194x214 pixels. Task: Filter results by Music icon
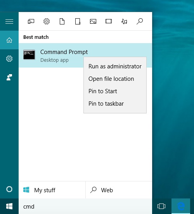click(124, 21)
